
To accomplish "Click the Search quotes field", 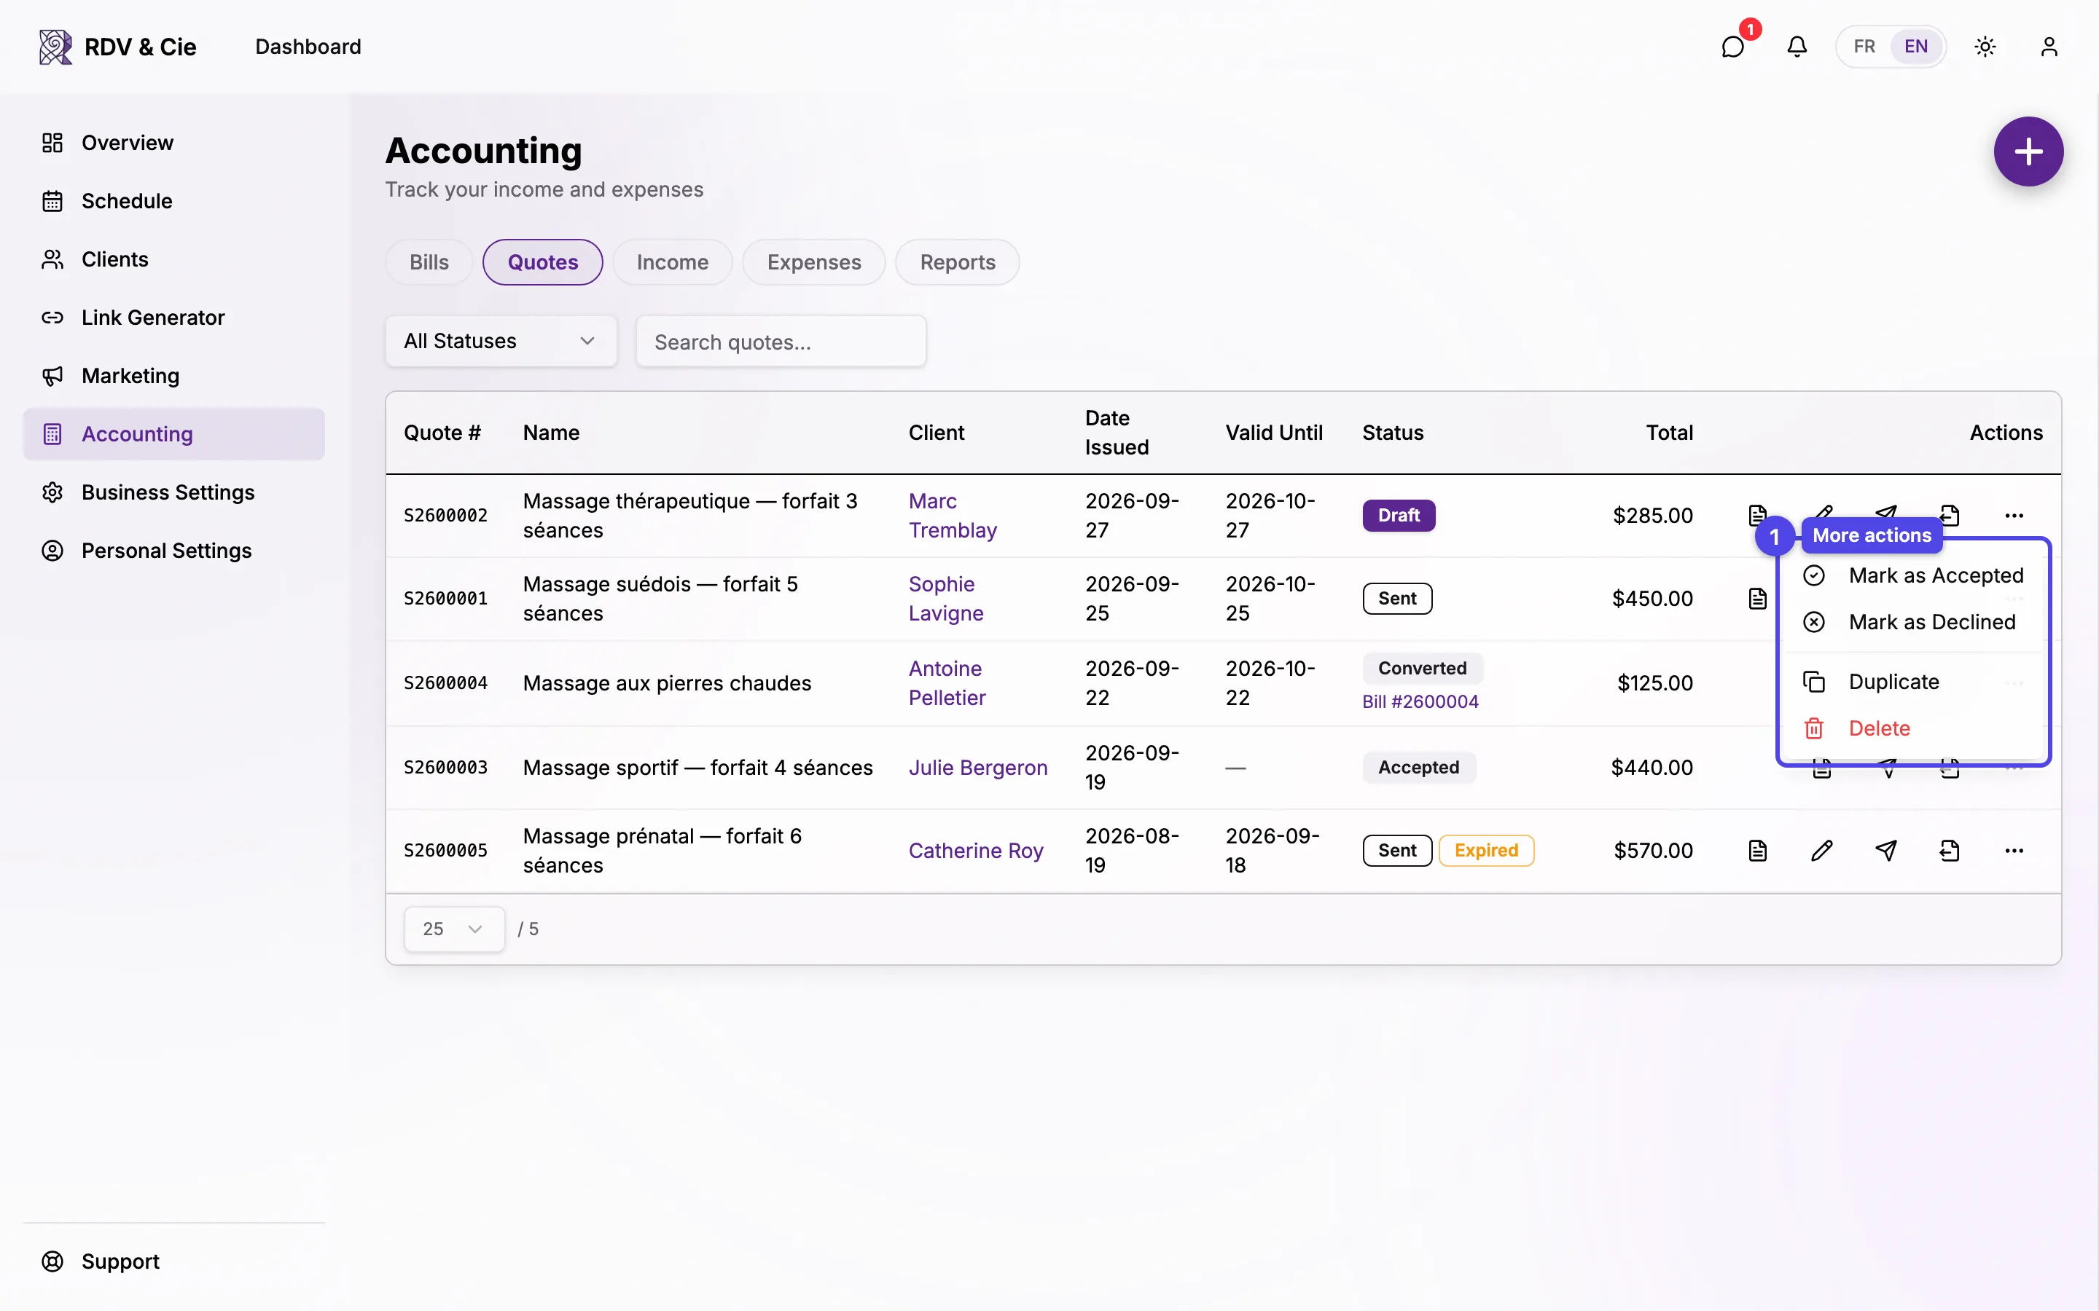I will [781, 342].
